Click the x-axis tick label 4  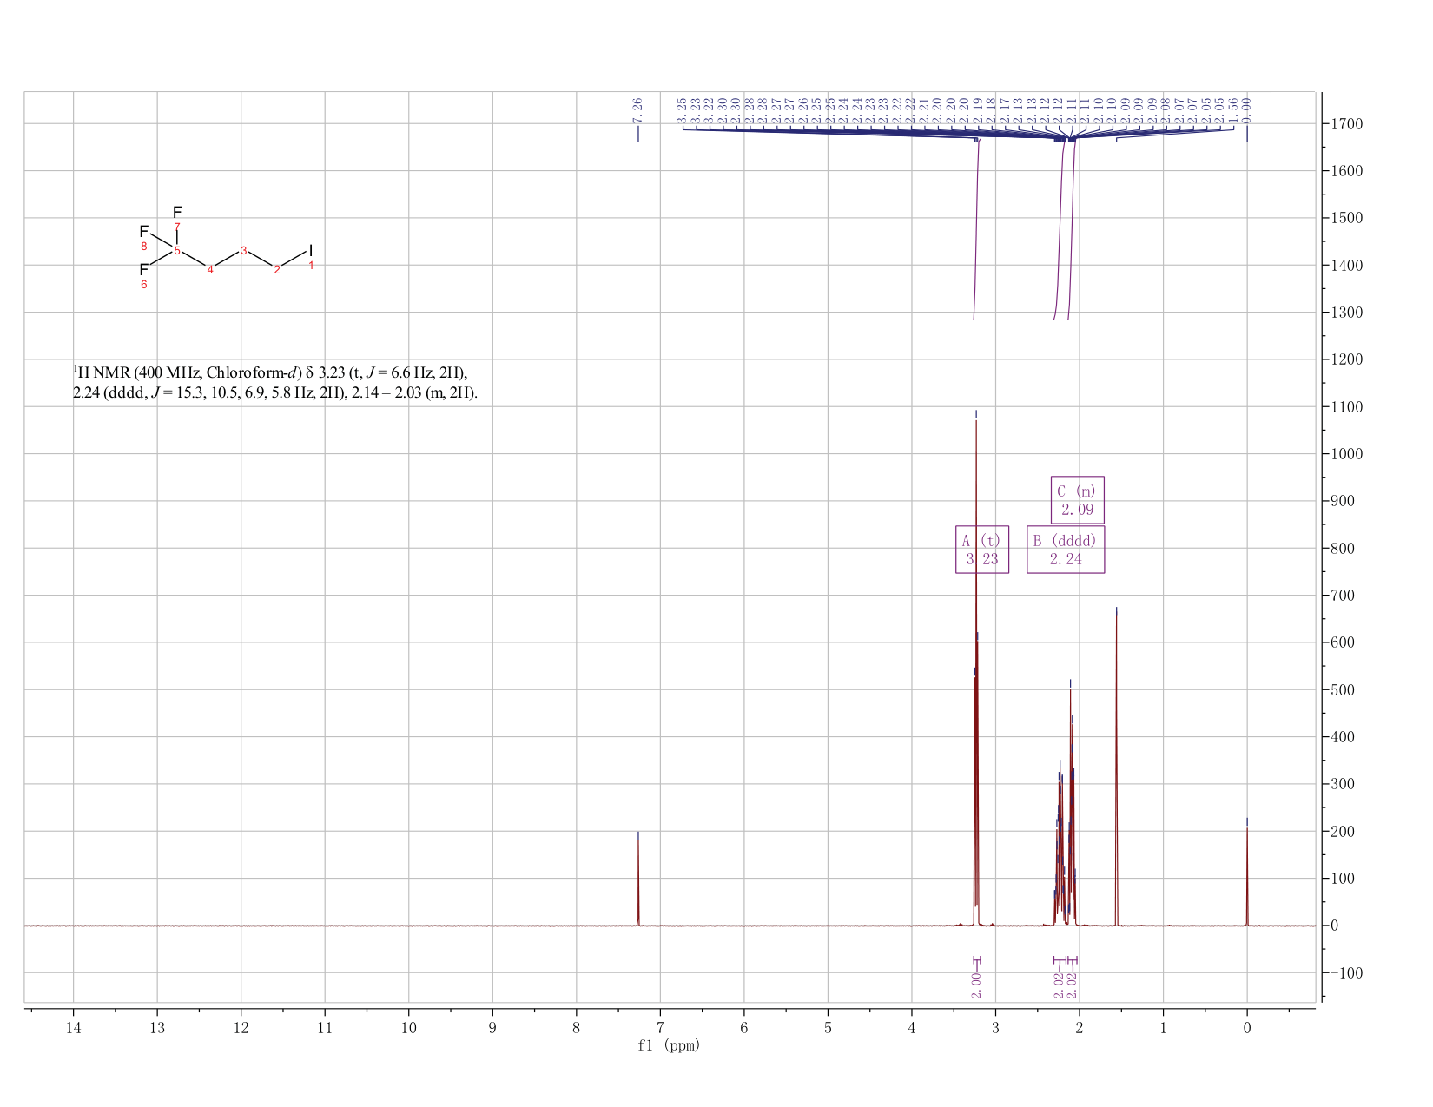(912, 1028)
